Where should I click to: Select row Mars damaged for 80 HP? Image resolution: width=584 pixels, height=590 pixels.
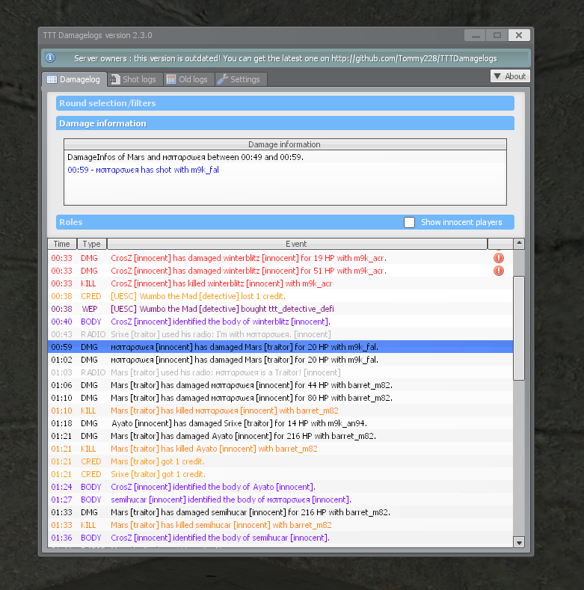click(x=280, y=398)
